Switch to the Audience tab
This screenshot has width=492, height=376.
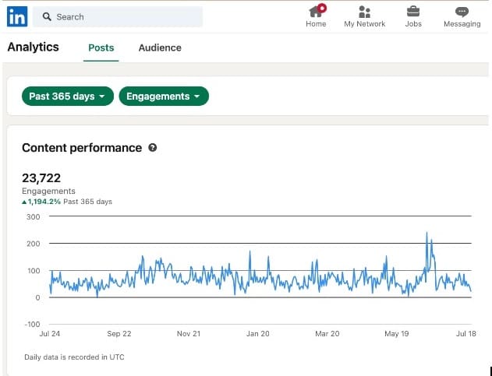(x=160, y=47)
